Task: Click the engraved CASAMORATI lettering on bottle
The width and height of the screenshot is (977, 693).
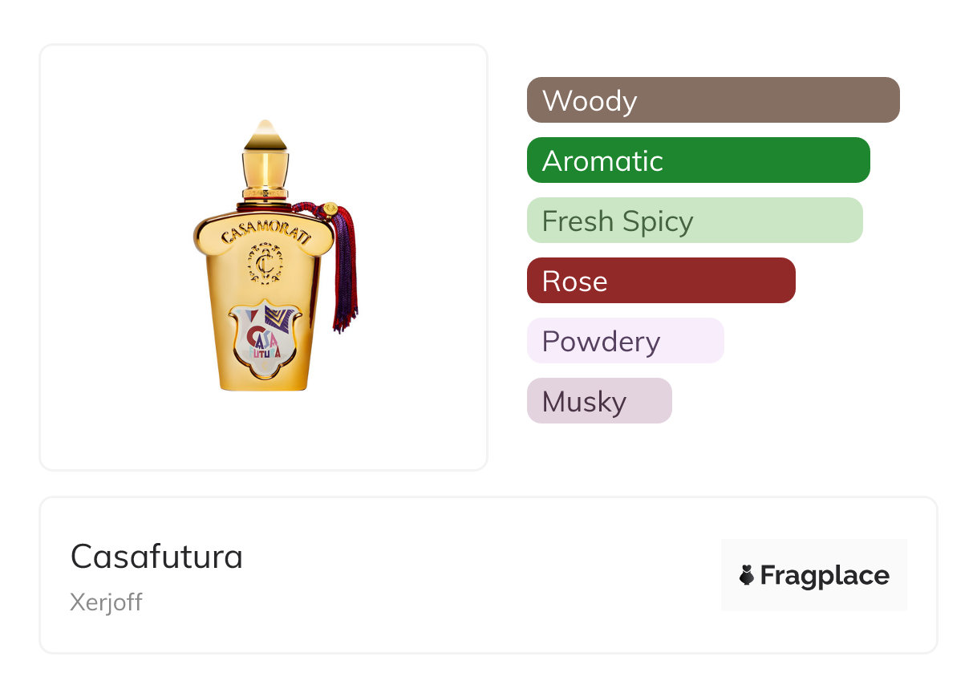Action: coord(263,229)
